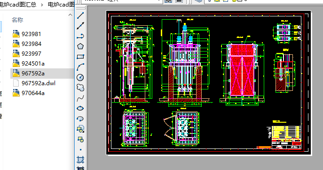Sort files by 名称 column header
This screenshot has height=170, width=323.
[x=17, y=20]
